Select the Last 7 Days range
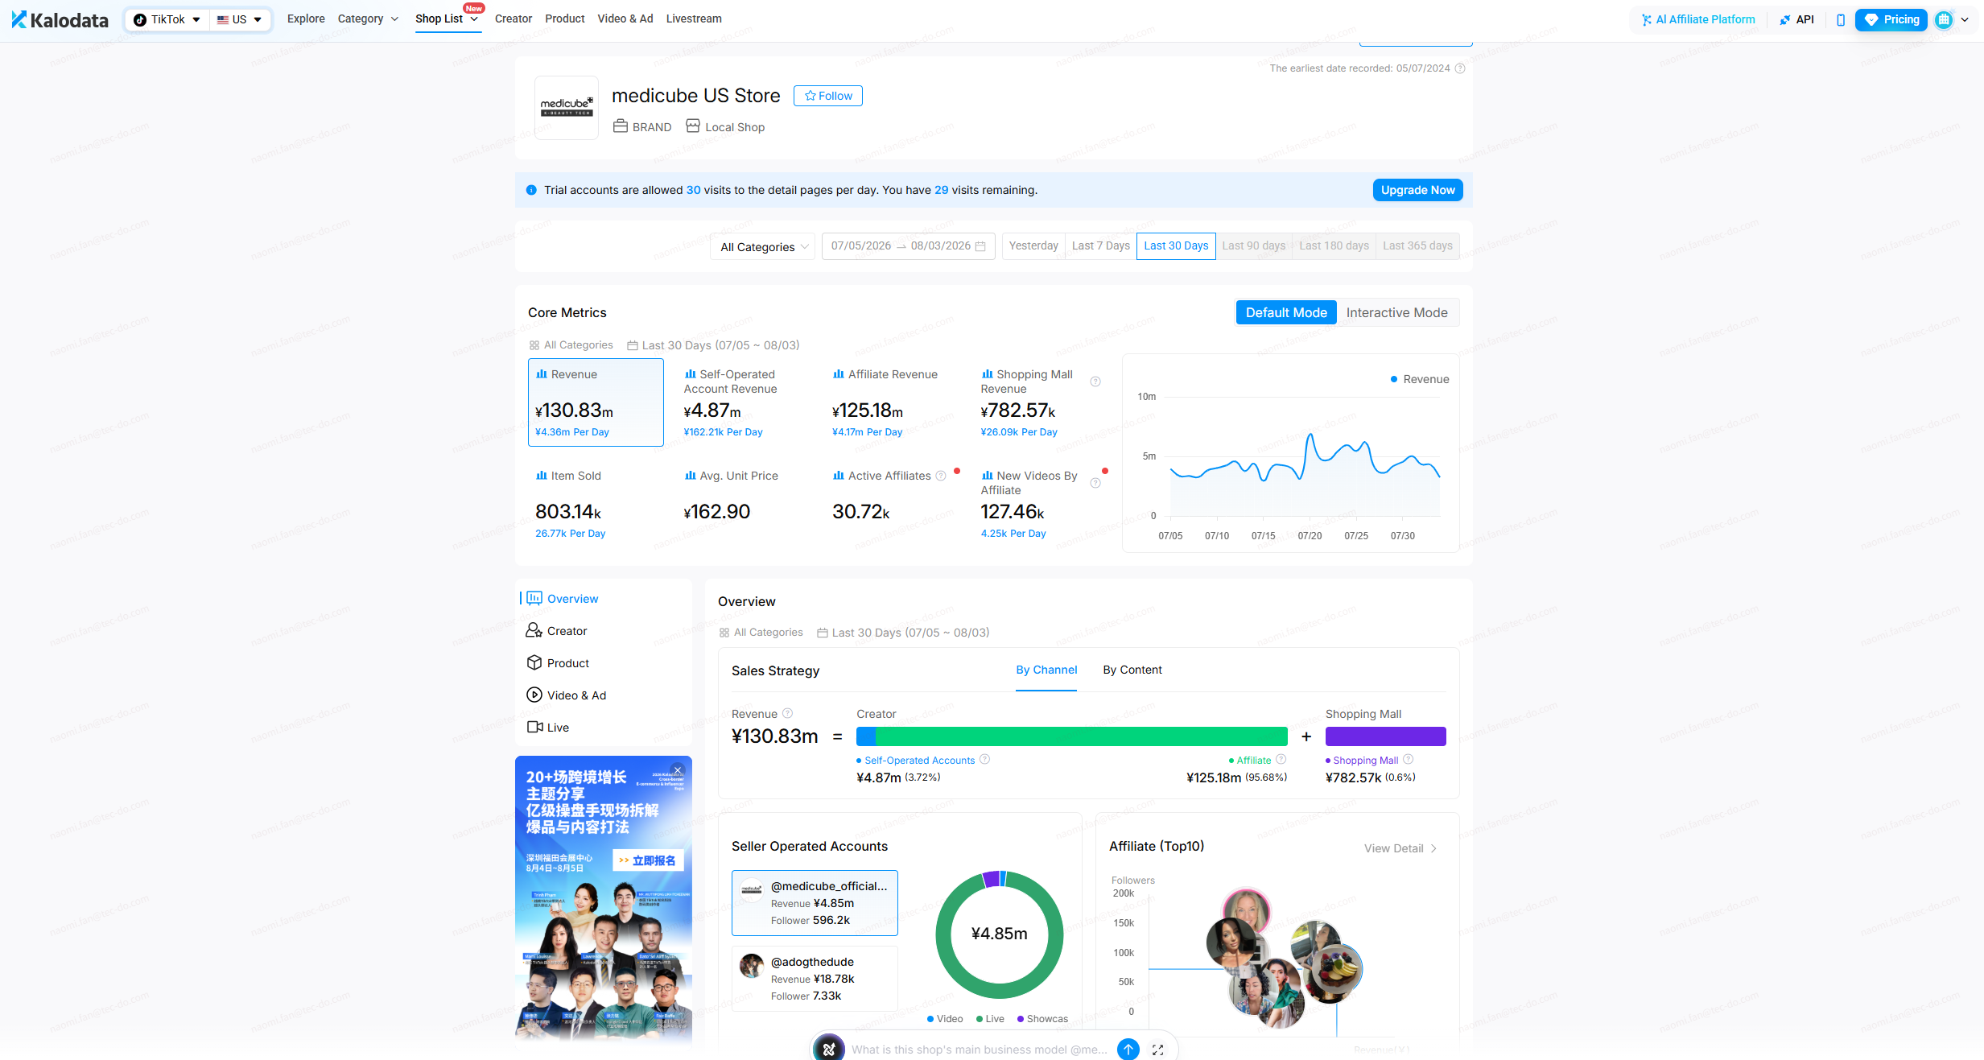Image resolution: width=1984 pixels, height=1060 pixels. pos(1100,246)
